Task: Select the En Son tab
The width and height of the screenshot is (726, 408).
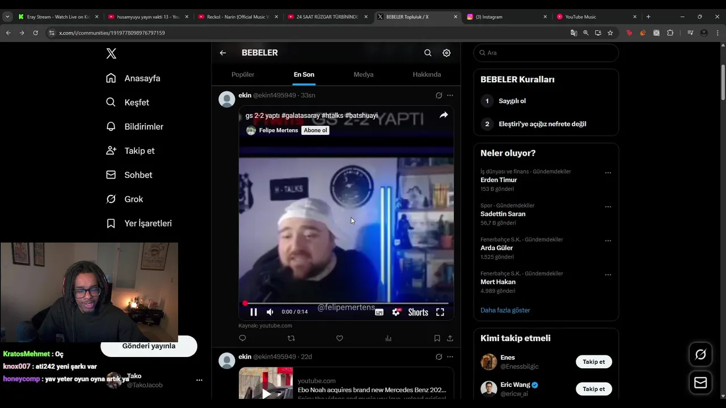Action: [x=304, y=74]
